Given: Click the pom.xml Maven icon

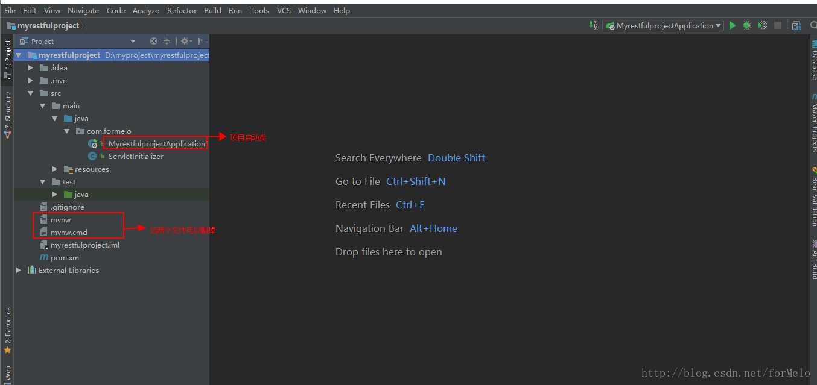Looking at the screenshot, I should 44,257.
